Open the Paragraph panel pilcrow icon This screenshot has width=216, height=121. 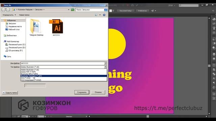214,83
